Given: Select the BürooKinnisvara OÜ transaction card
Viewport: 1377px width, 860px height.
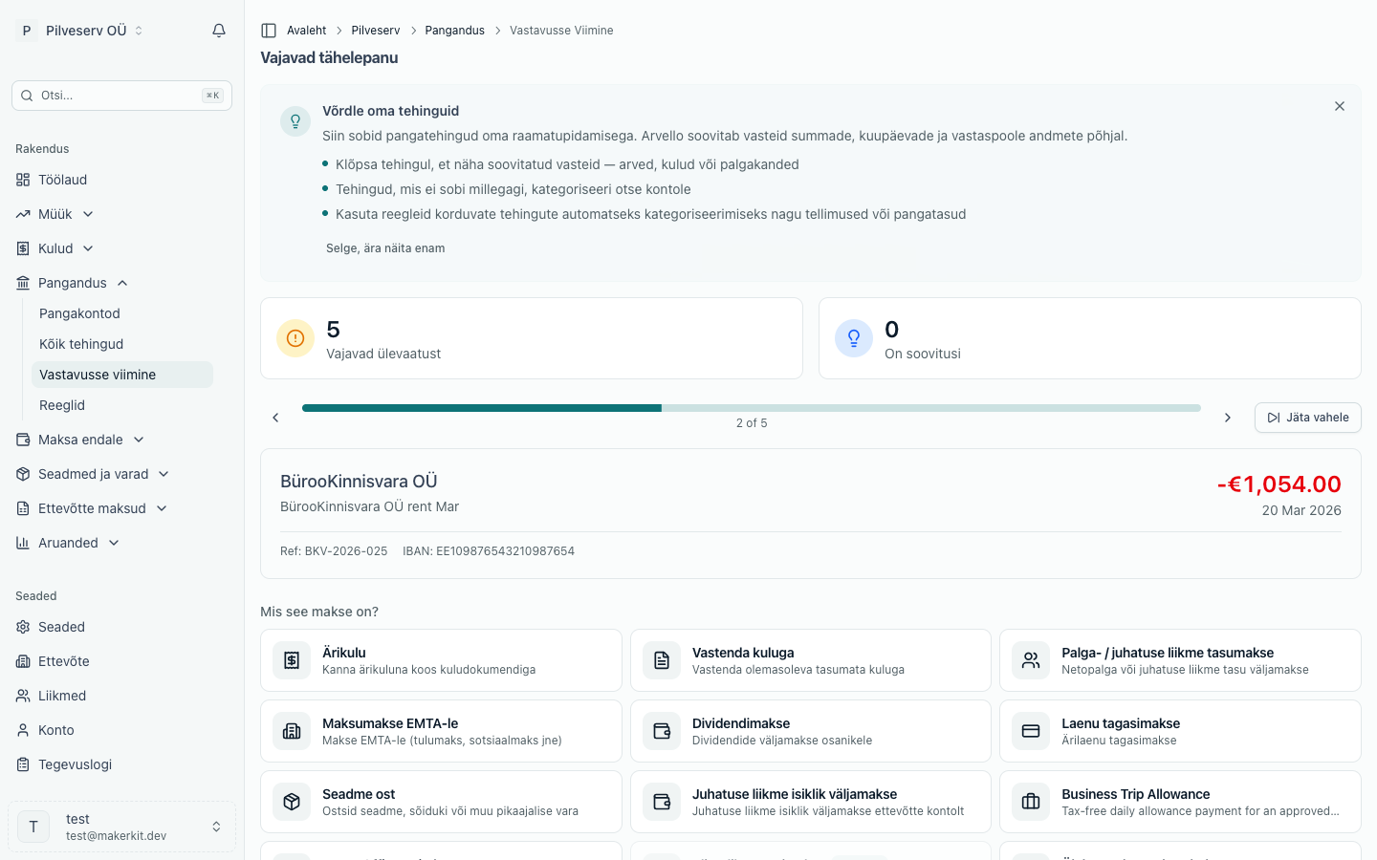Looking at the screenshot, I should (811, 513).
